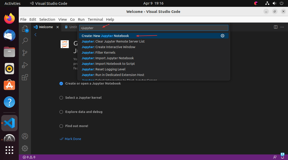Open the File menu
This screenshot has width=288, height=160.
[23, 19]
